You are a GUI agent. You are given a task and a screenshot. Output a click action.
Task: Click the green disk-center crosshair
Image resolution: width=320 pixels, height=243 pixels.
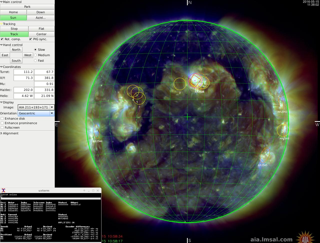click(x=187, y=117)
